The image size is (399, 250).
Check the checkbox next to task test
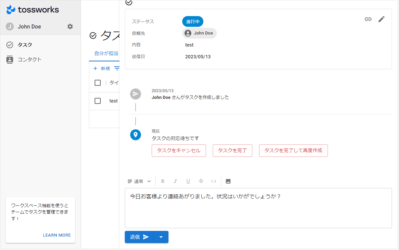[98, 101]
